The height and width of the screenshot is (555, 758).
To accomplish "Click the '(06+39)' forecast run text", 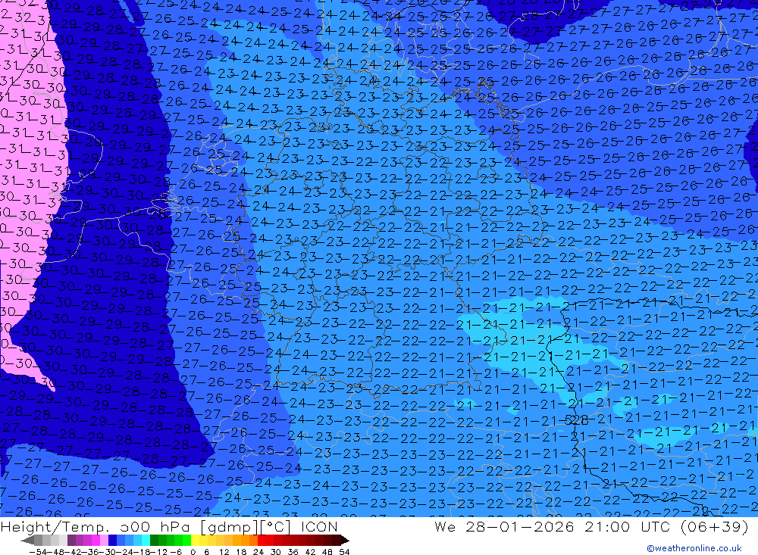I will 714,526.
